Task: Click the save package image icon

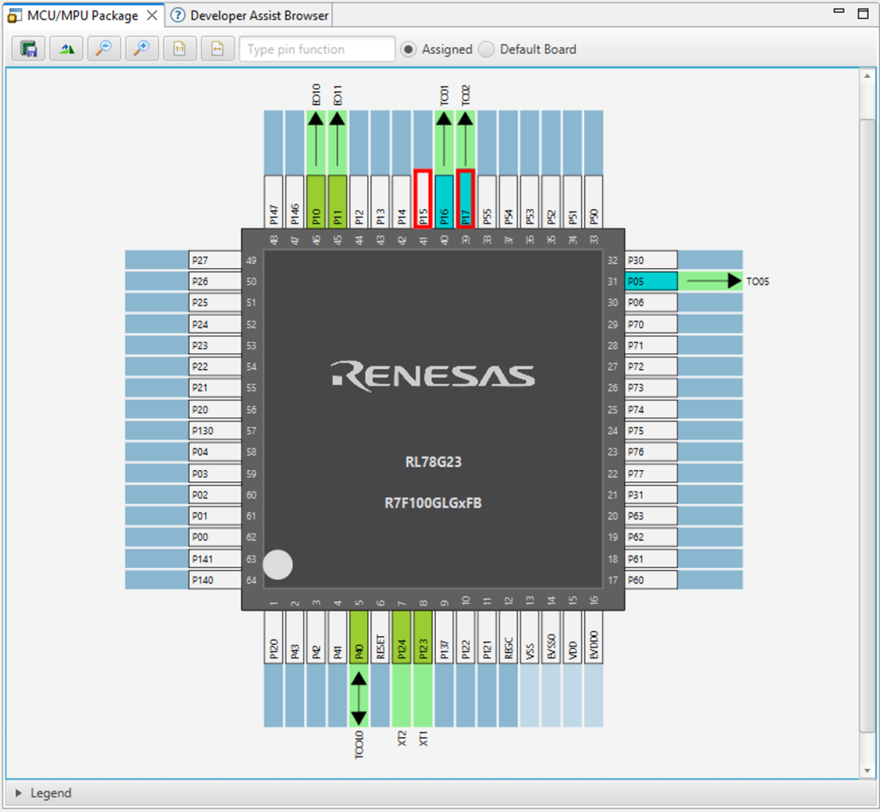Action: pos(29,49)
